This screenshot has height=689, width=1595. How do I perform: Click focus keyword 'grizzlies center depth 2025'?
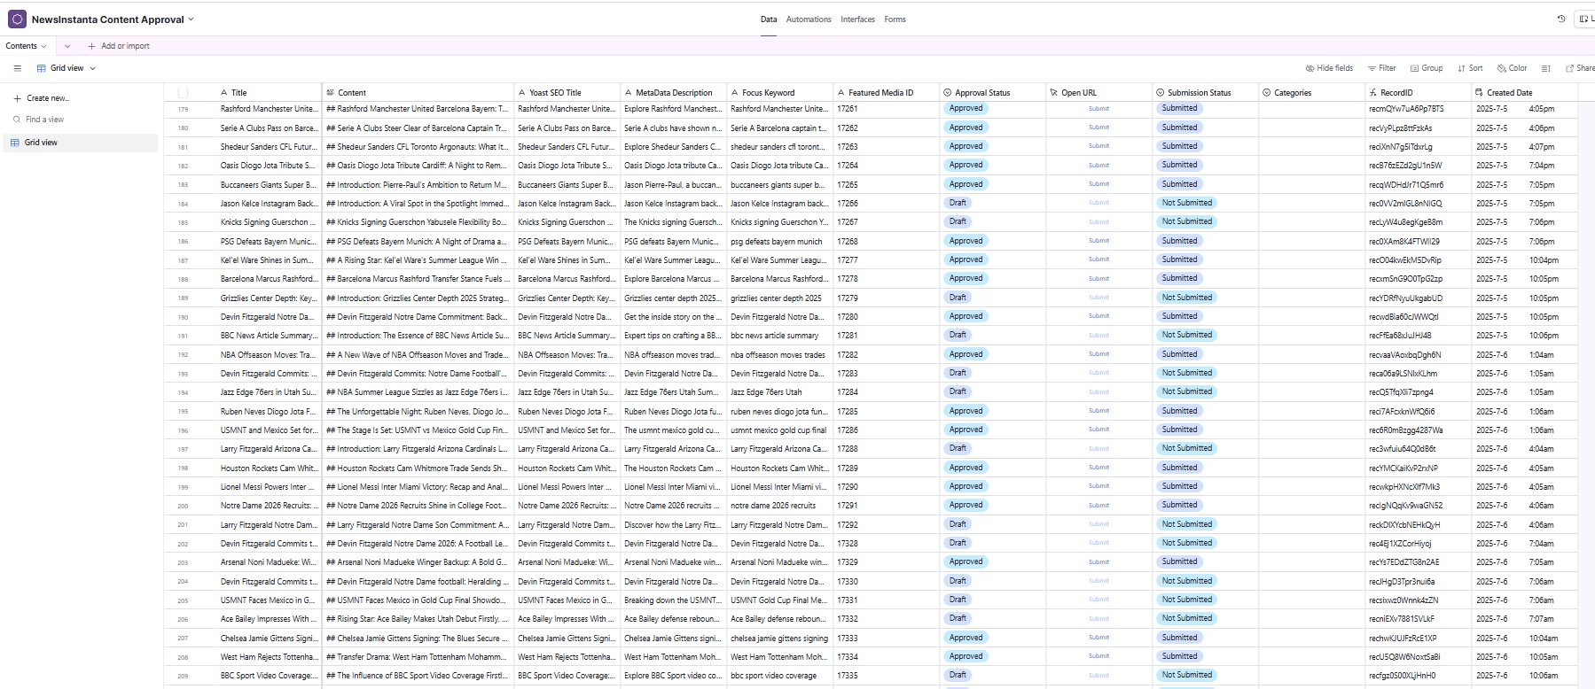click(x=780, y=298)
